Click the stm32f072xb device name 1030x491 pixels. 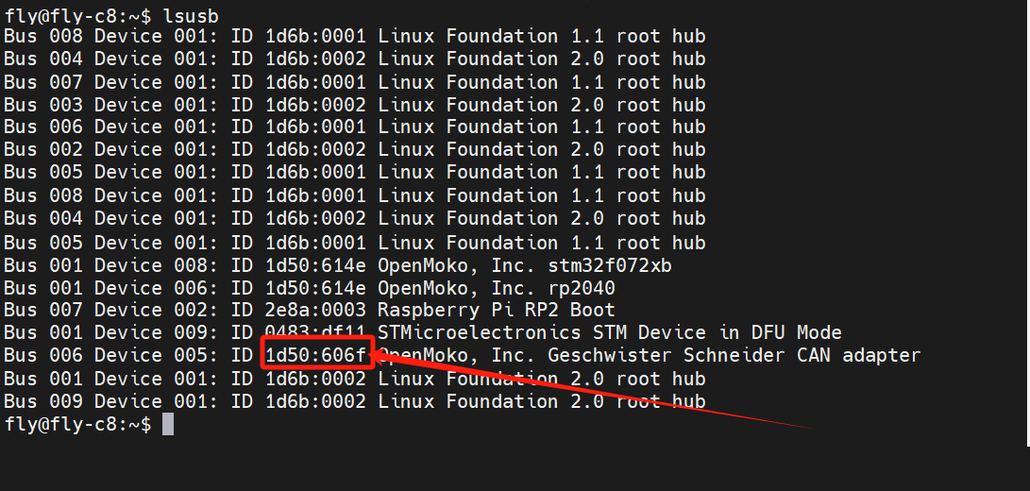point(615,264)
